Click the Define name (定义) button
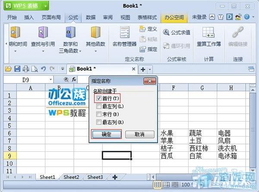The height and width of the screenshot is (192, 259). click(x=148, y=29)
